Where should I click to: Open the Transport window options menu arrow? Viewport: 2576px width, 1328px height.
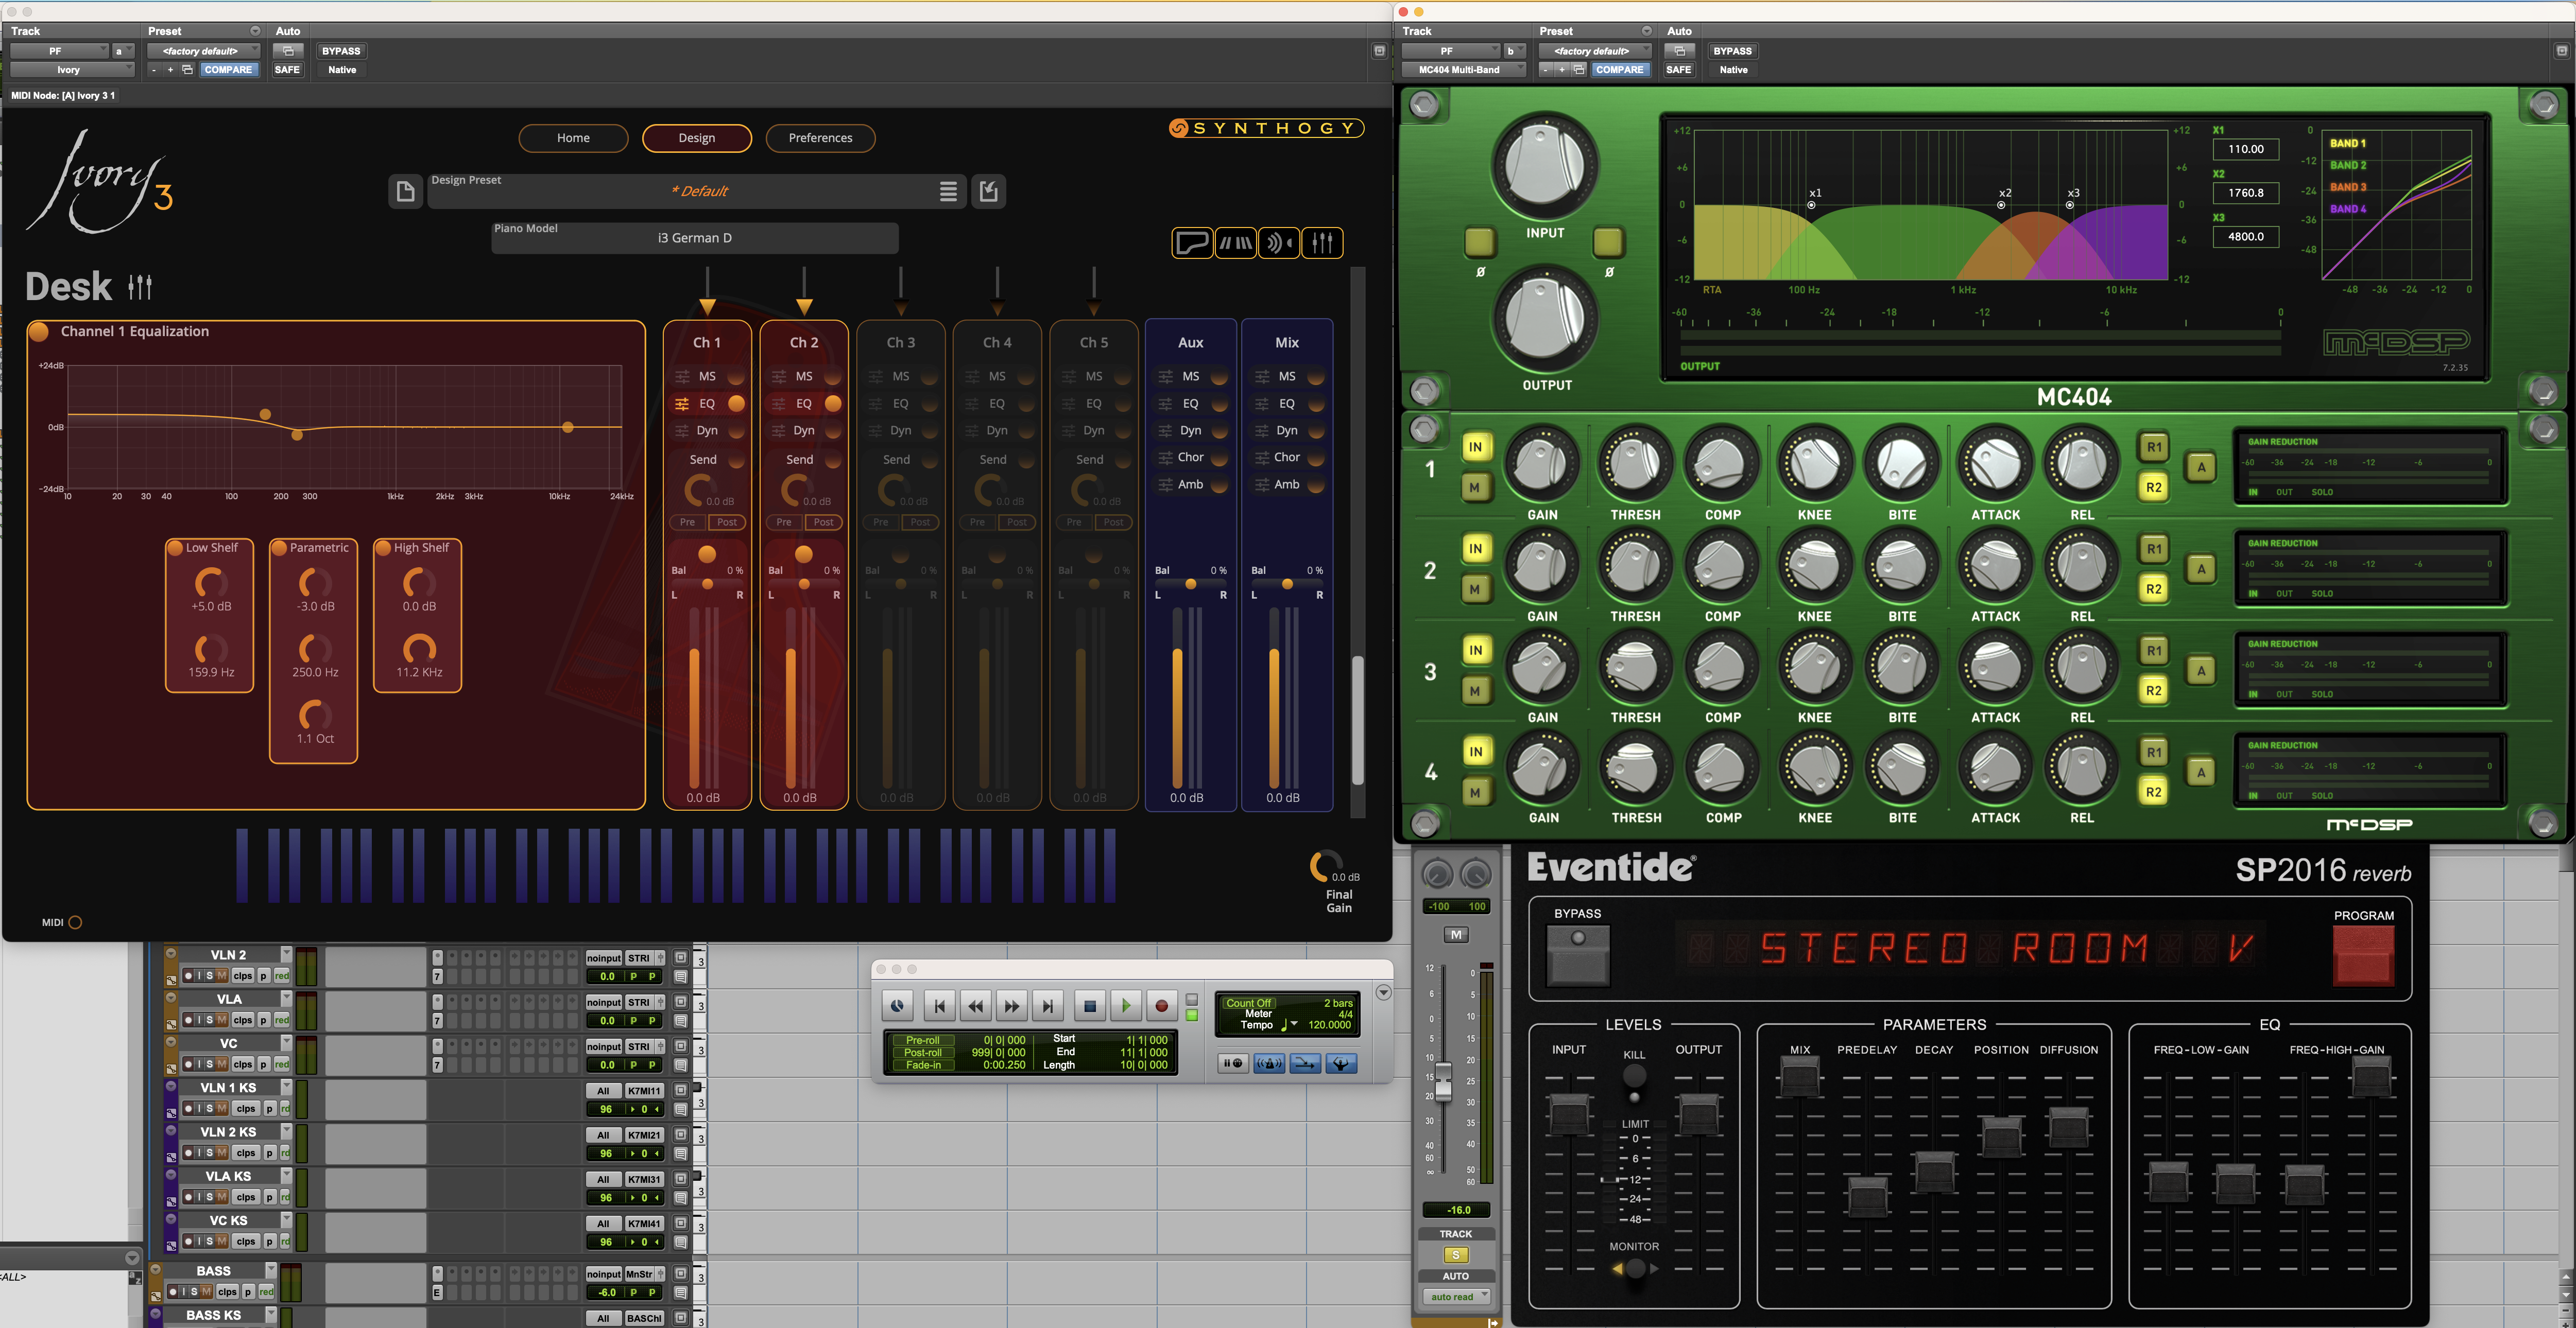coord(1383,992)
